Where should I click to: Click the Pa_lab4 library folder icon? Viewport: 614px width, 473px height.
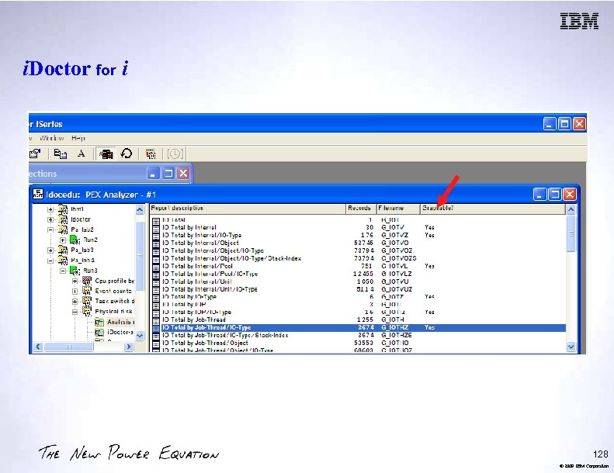(63, 261)
